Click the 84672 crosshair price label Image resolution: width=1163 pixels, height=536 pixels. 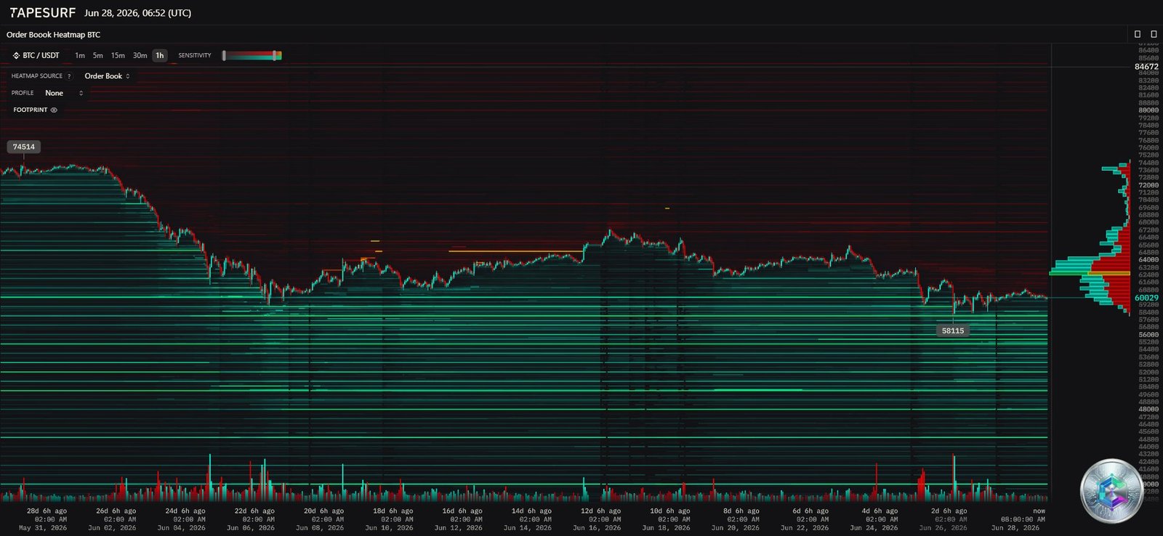[1146, 67]
